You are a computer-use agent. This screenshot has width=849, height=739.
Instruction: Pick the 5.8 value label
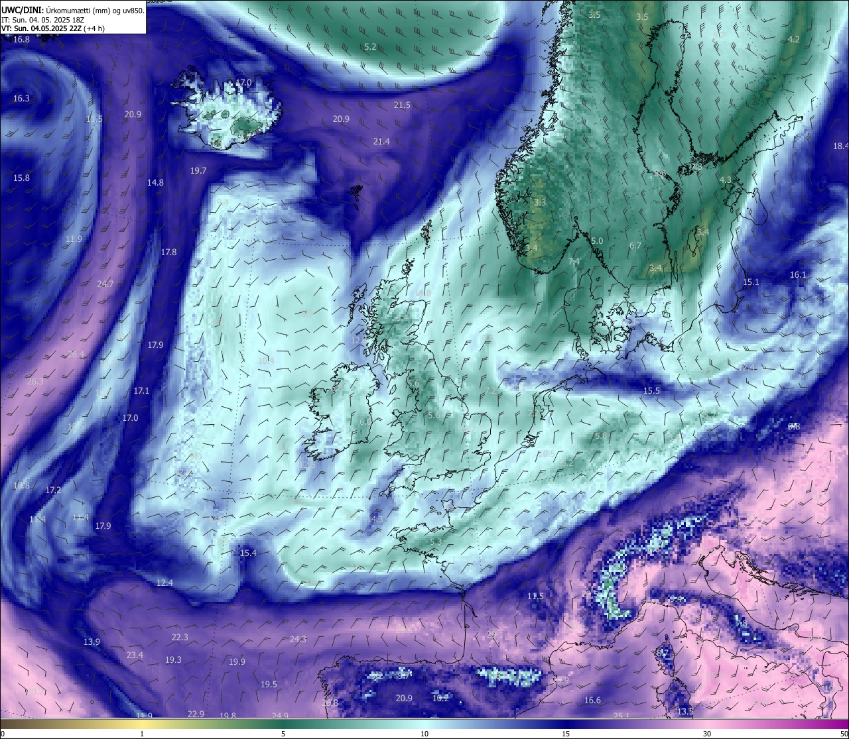(x=601, y=436)
